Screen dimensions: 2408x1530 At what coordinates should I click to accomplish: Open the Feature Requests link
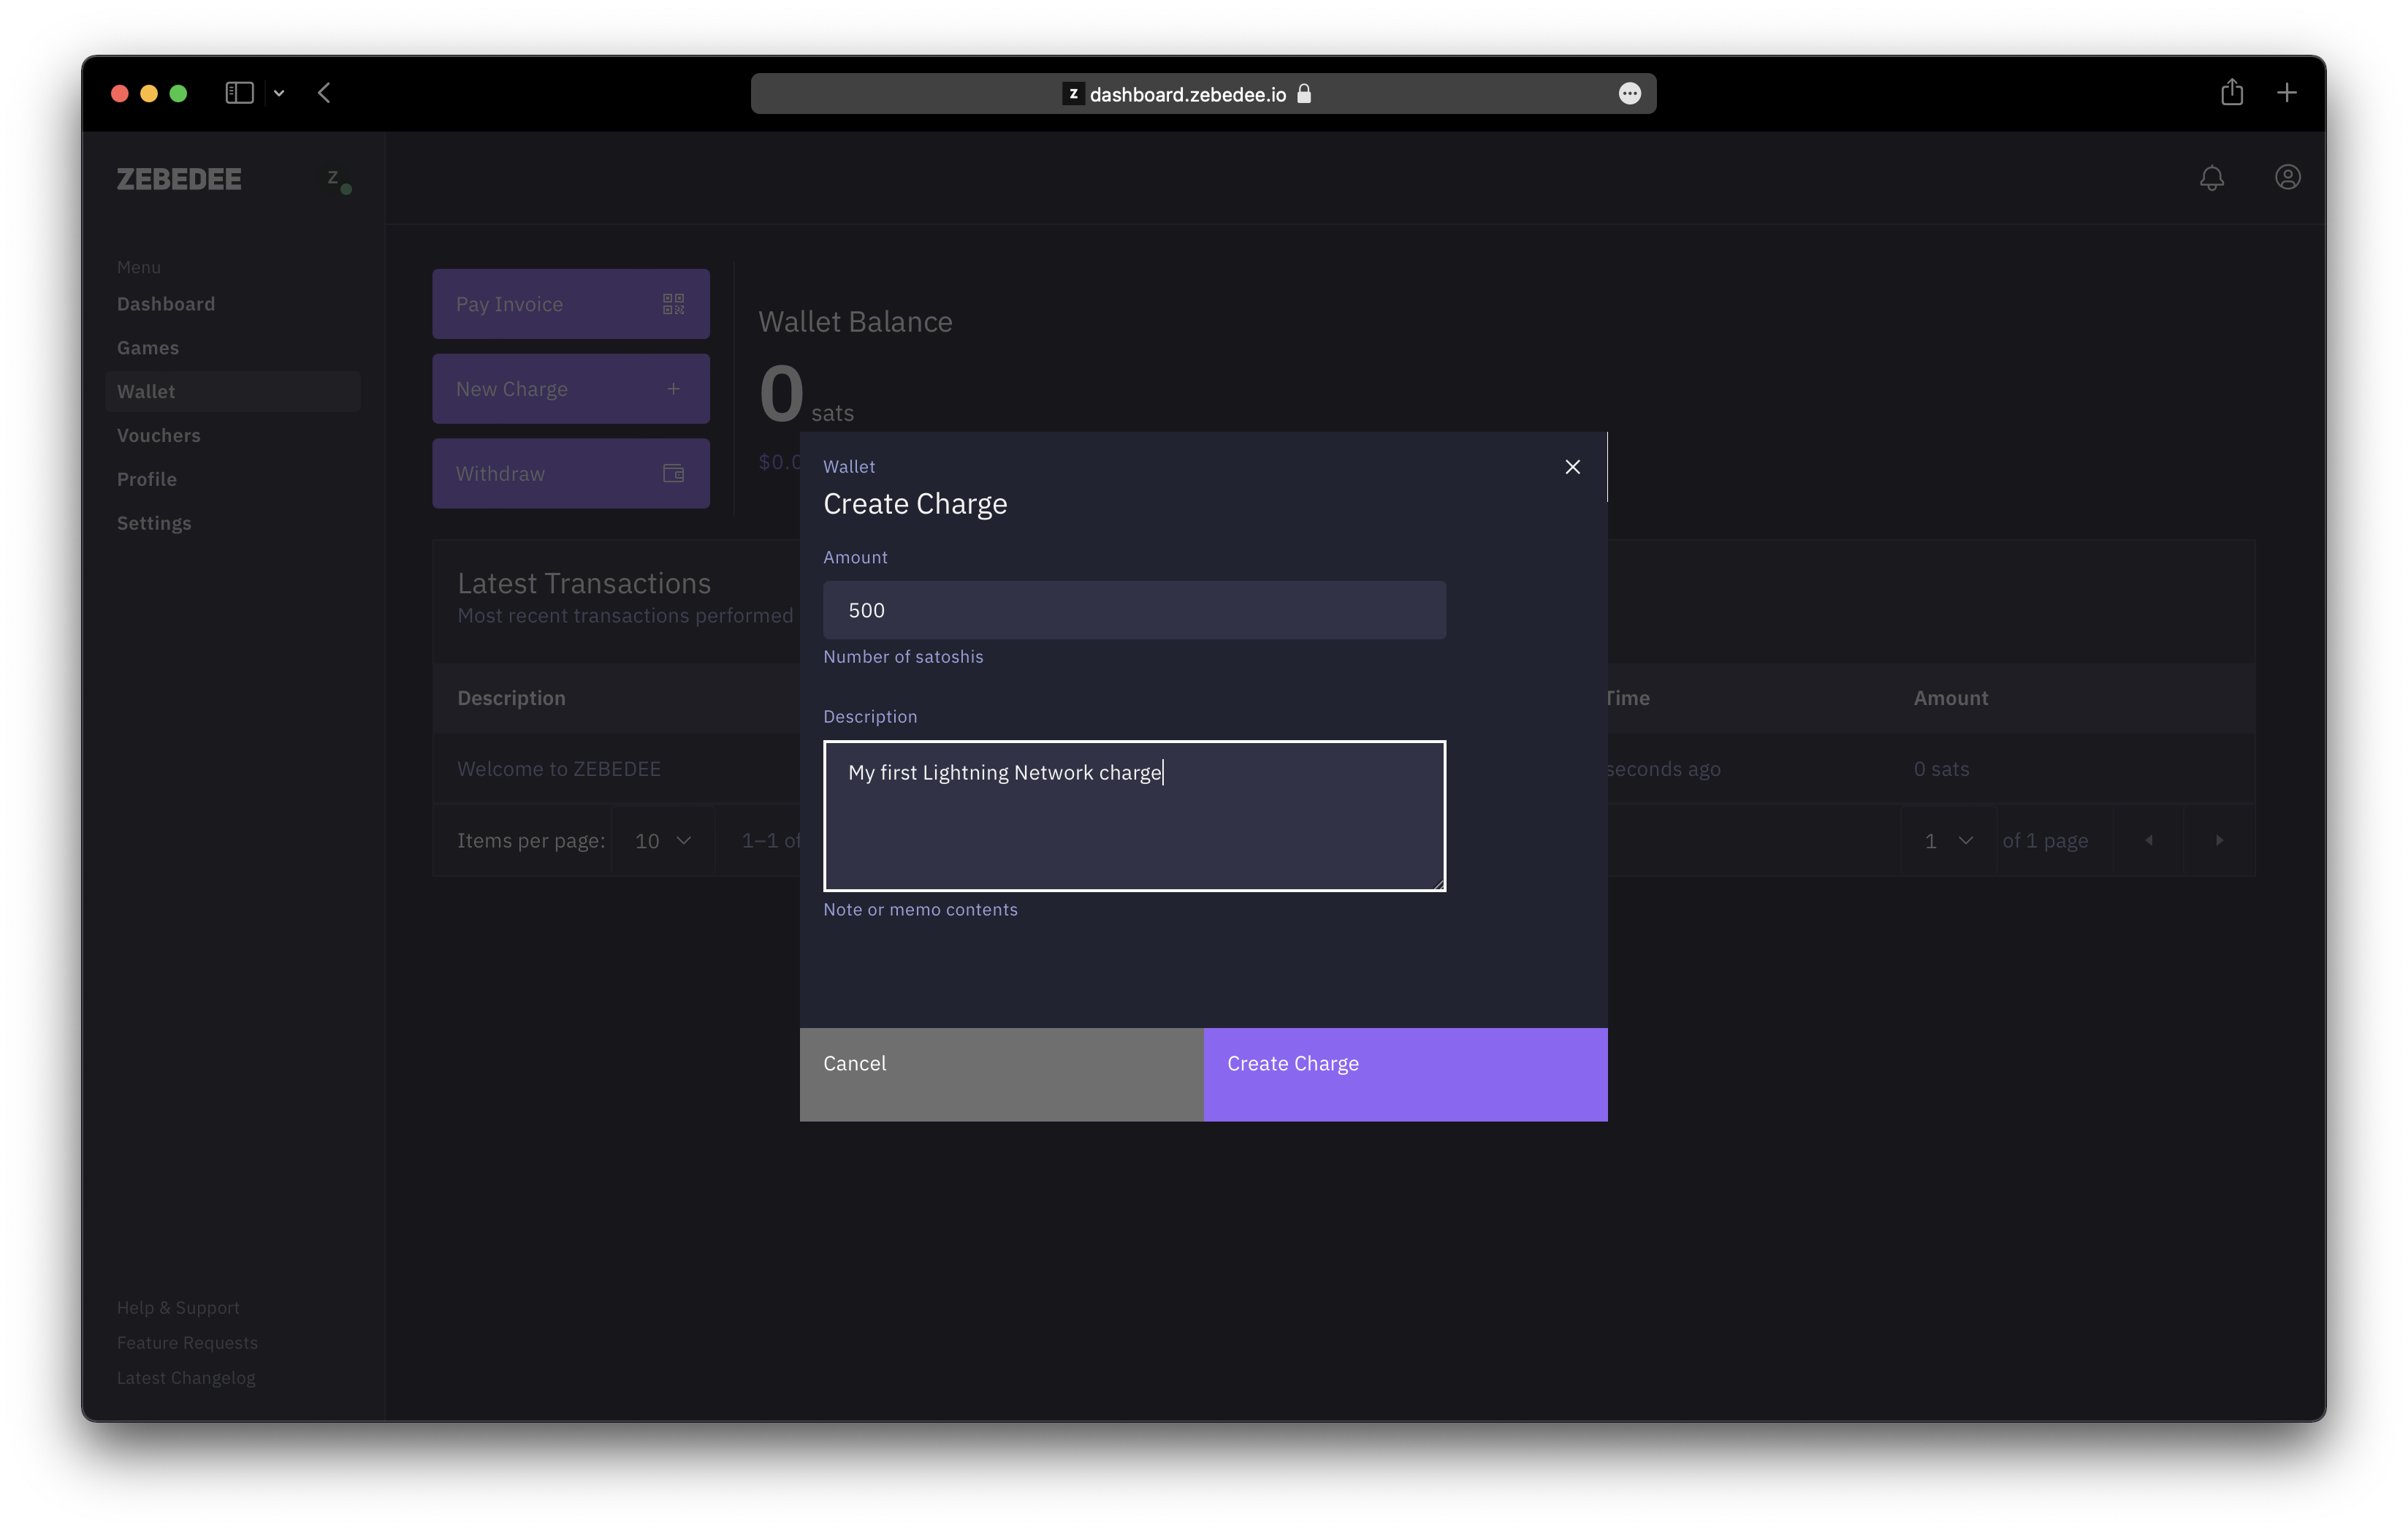tap(187, 1343)
